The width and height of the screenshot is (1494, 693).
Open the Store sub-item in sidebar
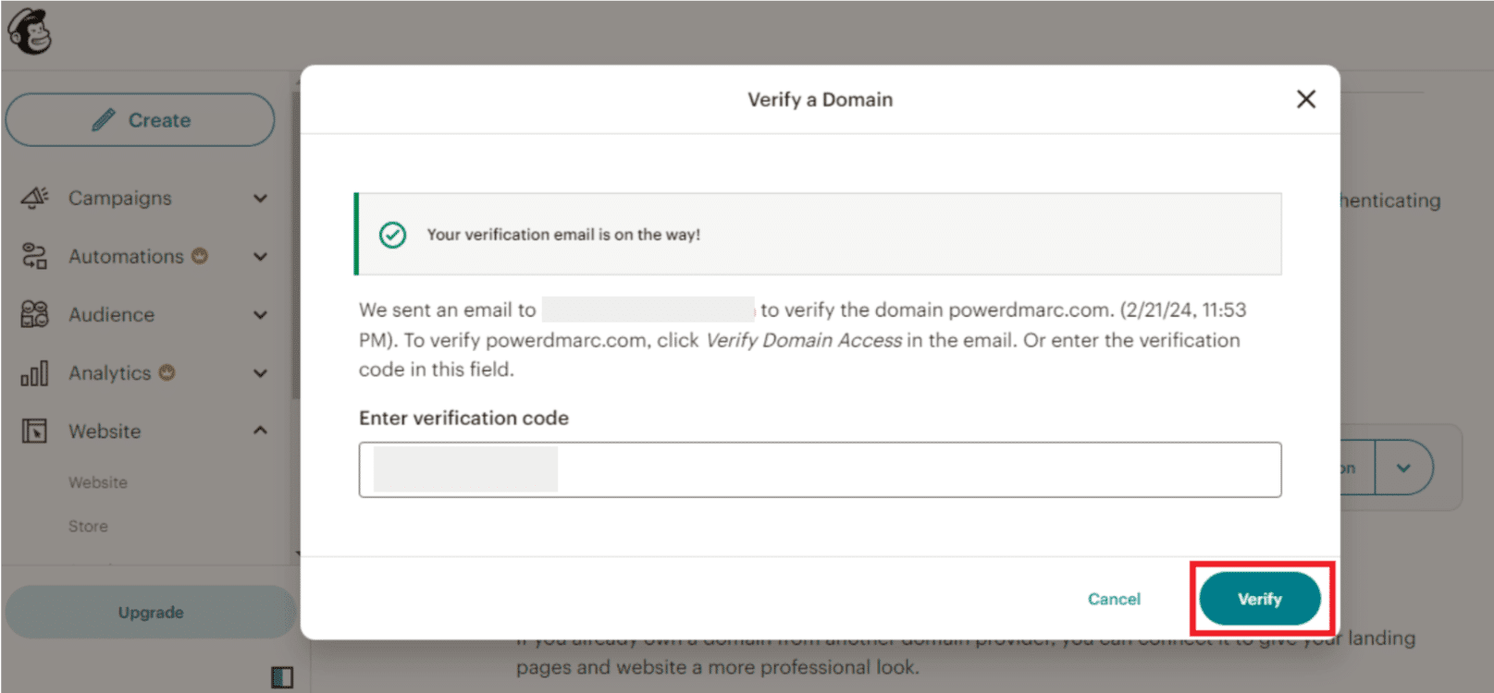88,526
